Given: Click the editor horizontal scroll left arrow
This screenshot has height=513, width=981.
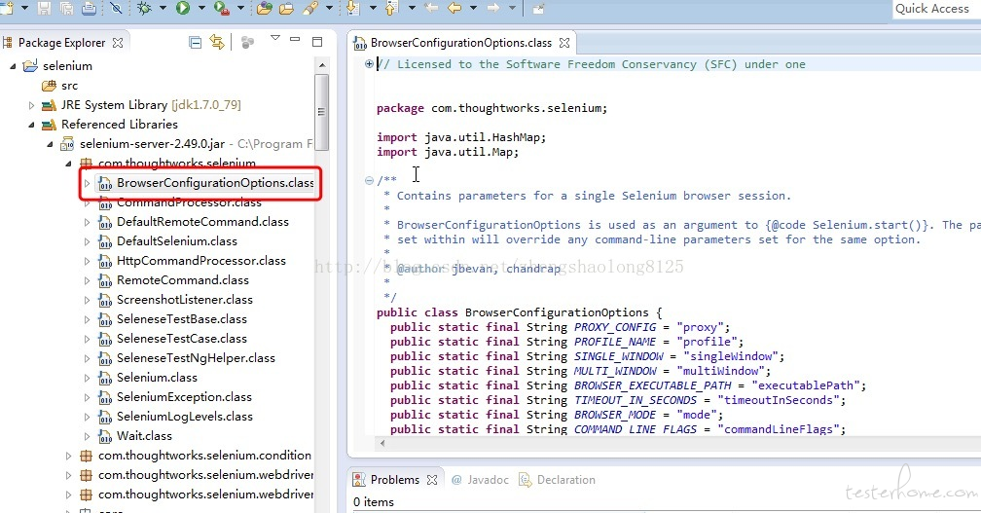Looking at the screenshot, I should (382, 444).
